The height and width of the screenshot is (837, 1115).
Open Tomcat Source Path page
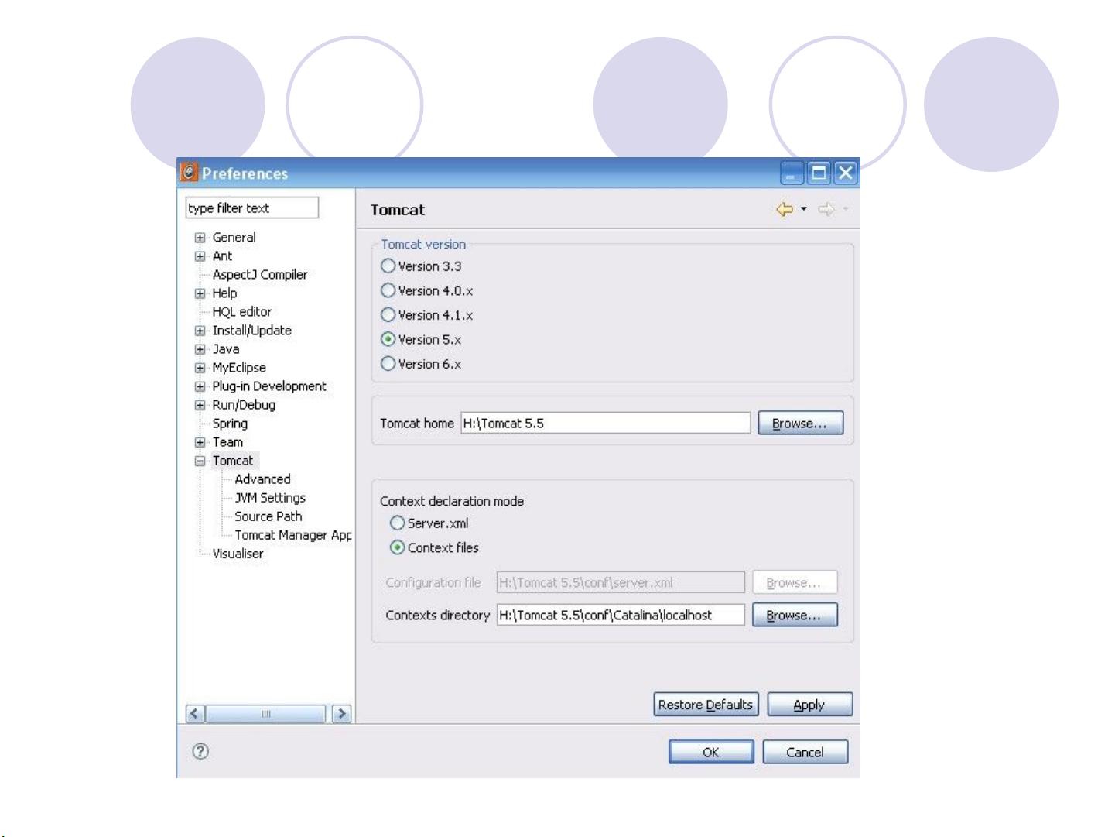tap(268, 516)
